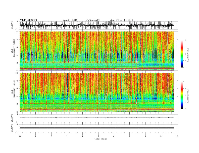The image size is (199, 153).
Task: Click the "4" kHz tick of the ch.2 spectrogram
Action: pos(18,96)
